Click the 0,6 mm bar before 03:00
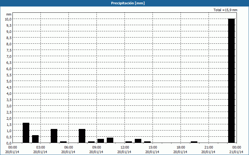 click(x=35, y=139)
